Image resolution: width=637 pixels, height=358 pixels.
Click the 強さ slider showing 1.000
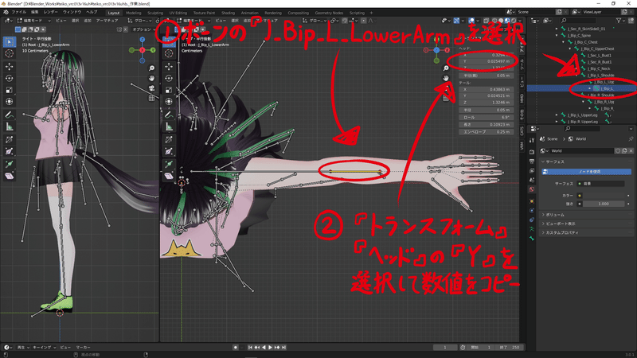[604, 204]
